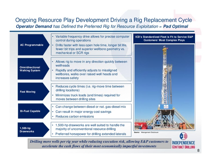Select the 'Bi-Fuel Capable' arrow label
211x163 pixels.
34,111
